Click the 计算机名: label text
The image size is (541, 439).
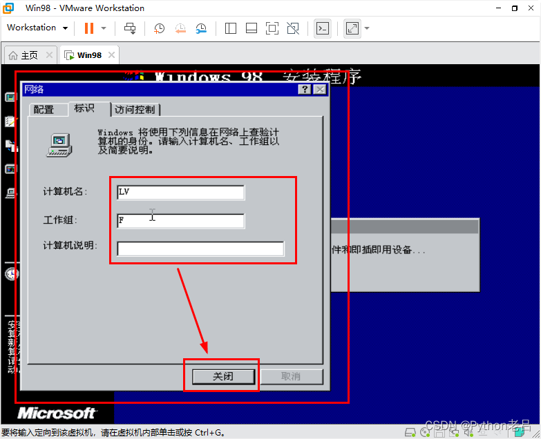coord(65,192)
